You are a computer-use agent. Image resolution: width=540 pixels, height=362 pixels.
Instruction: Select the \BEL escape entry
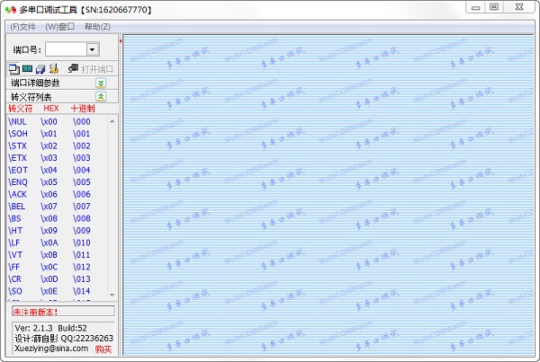[x=17, y=207]
